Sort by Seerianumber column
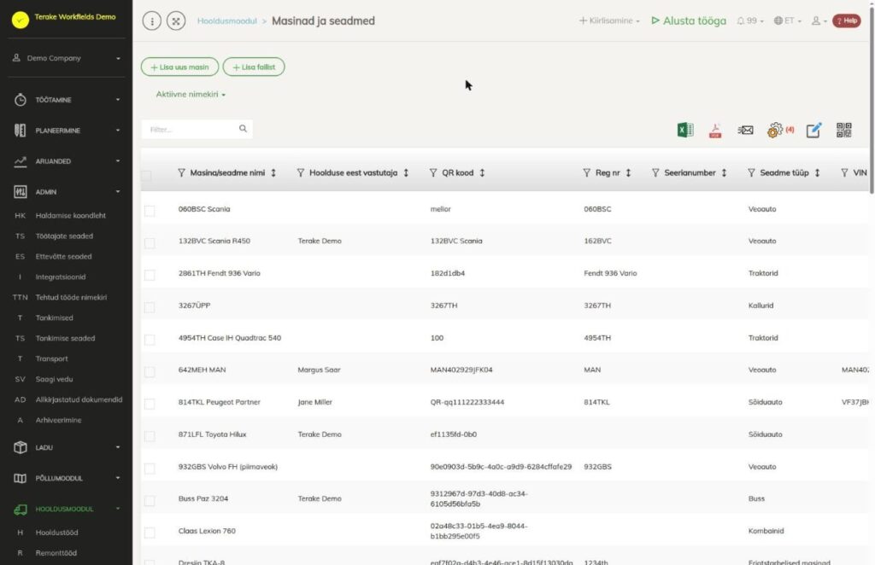875x565 pixels. pyautogui.click(x=724, y=172)
